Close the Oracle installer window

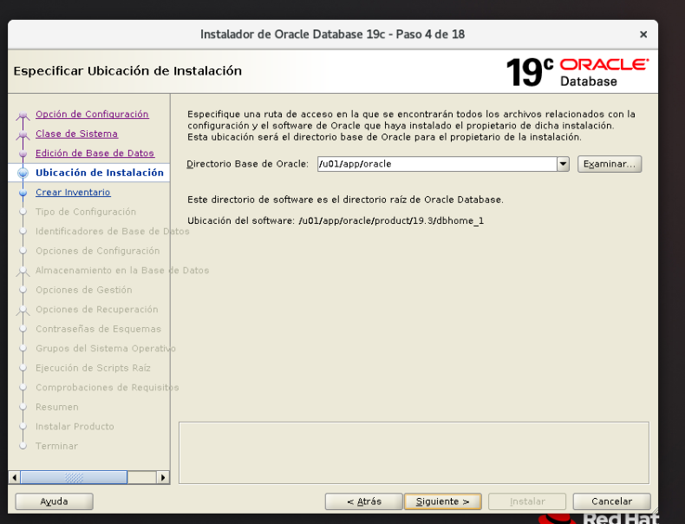[643, 35]
